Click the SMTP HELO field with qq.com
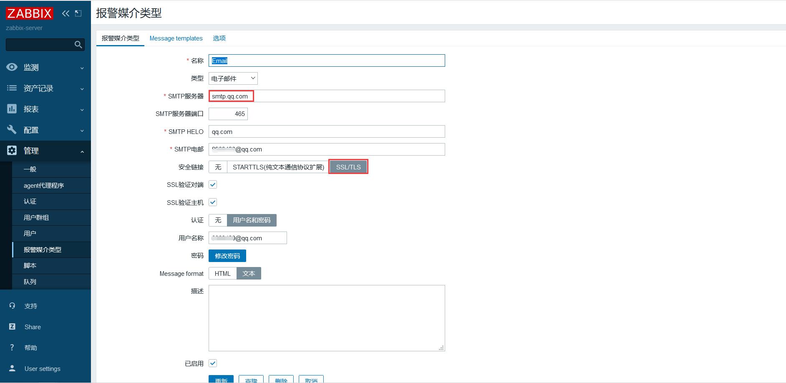 click(327, 131)
